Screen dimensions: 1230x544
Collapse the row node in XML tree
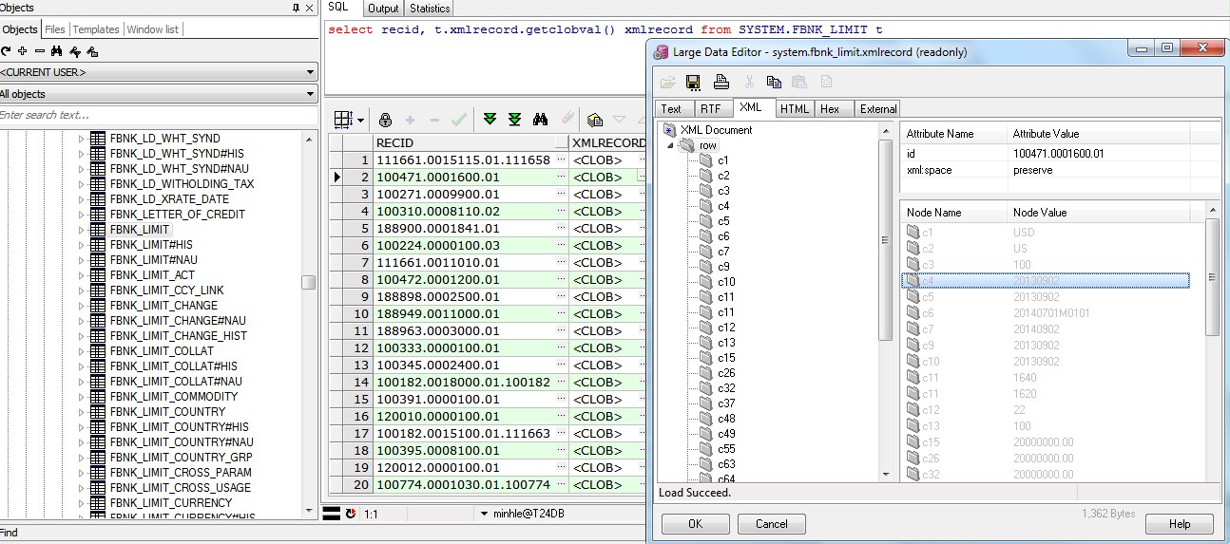pos(671,145)
